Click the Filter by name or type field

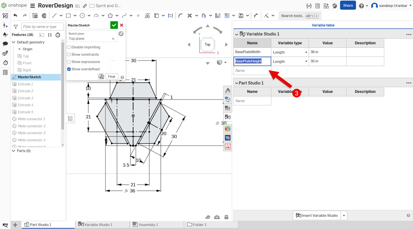[42, 26]
